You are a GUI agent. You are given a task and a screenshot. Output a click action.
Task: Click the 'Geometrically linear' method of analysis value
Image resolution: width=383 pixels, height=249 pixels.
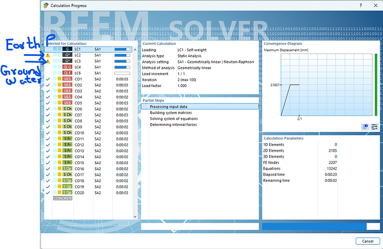tap(194, 68)
